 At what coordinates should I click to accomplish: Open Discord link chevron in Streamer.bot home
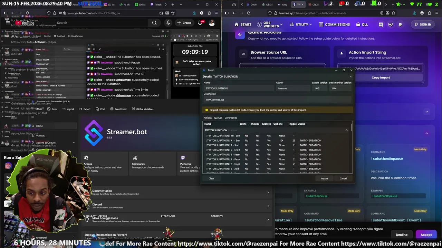pos(268,206)
